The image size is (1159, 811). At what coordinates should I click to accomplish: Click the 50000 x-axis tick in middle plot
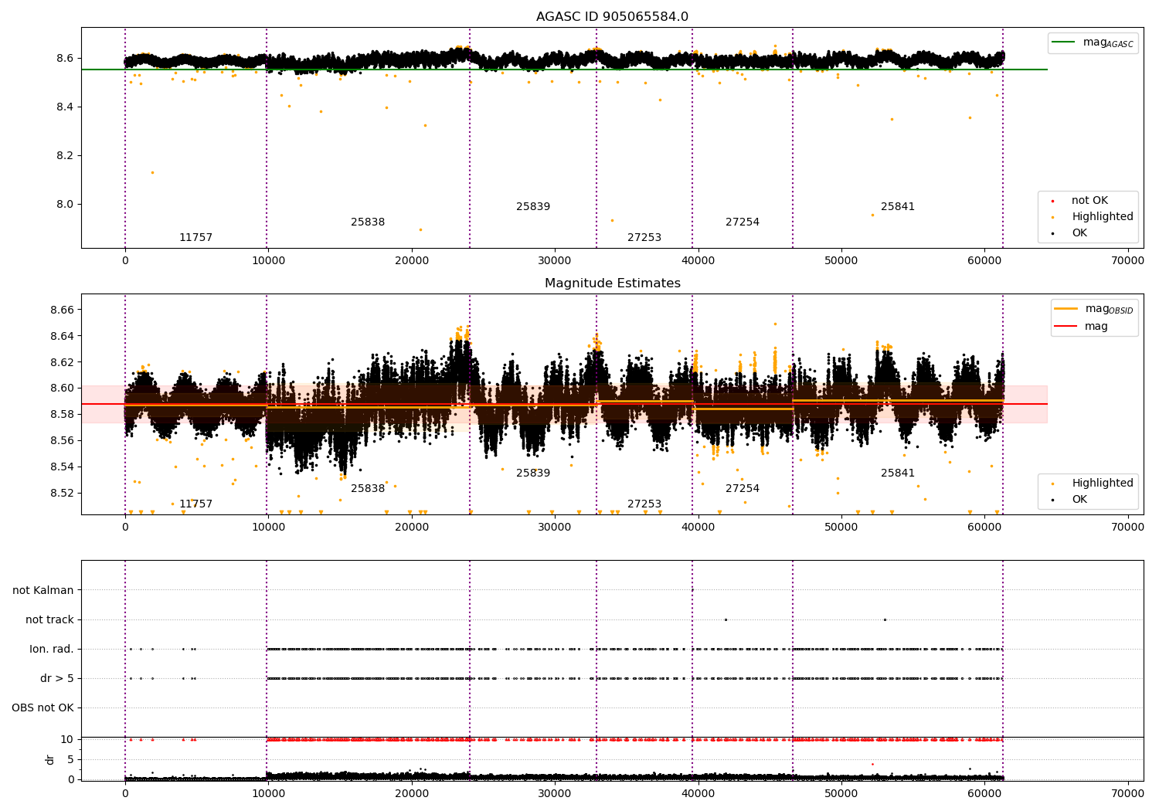click(841, 528)
